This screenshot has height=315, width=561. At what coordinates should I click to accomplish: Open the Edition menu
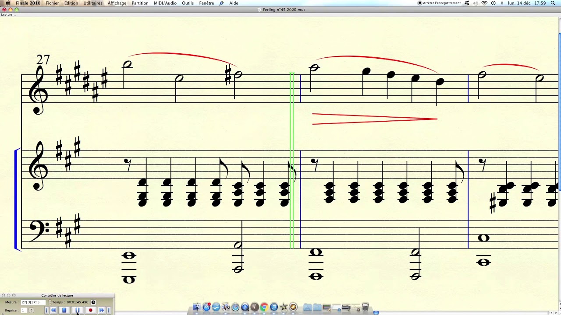tap(71, 3)
